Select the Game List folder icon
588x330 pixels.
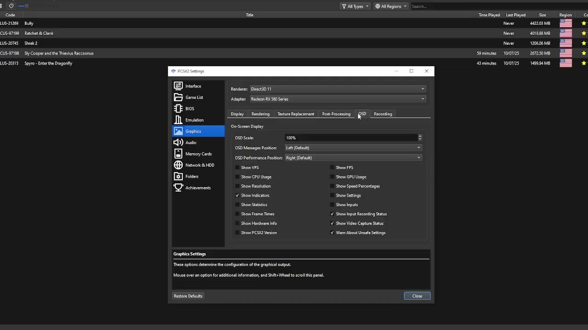pos(178,97)
